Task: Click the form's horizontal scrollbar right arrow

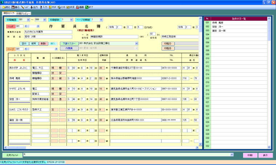Action: click(x=197, y=148)
